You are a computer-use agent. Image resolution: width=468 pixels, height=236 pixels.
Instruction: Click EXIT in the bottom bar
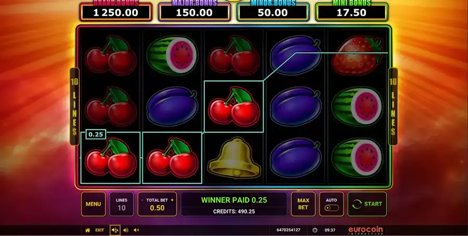coord(100,230)
